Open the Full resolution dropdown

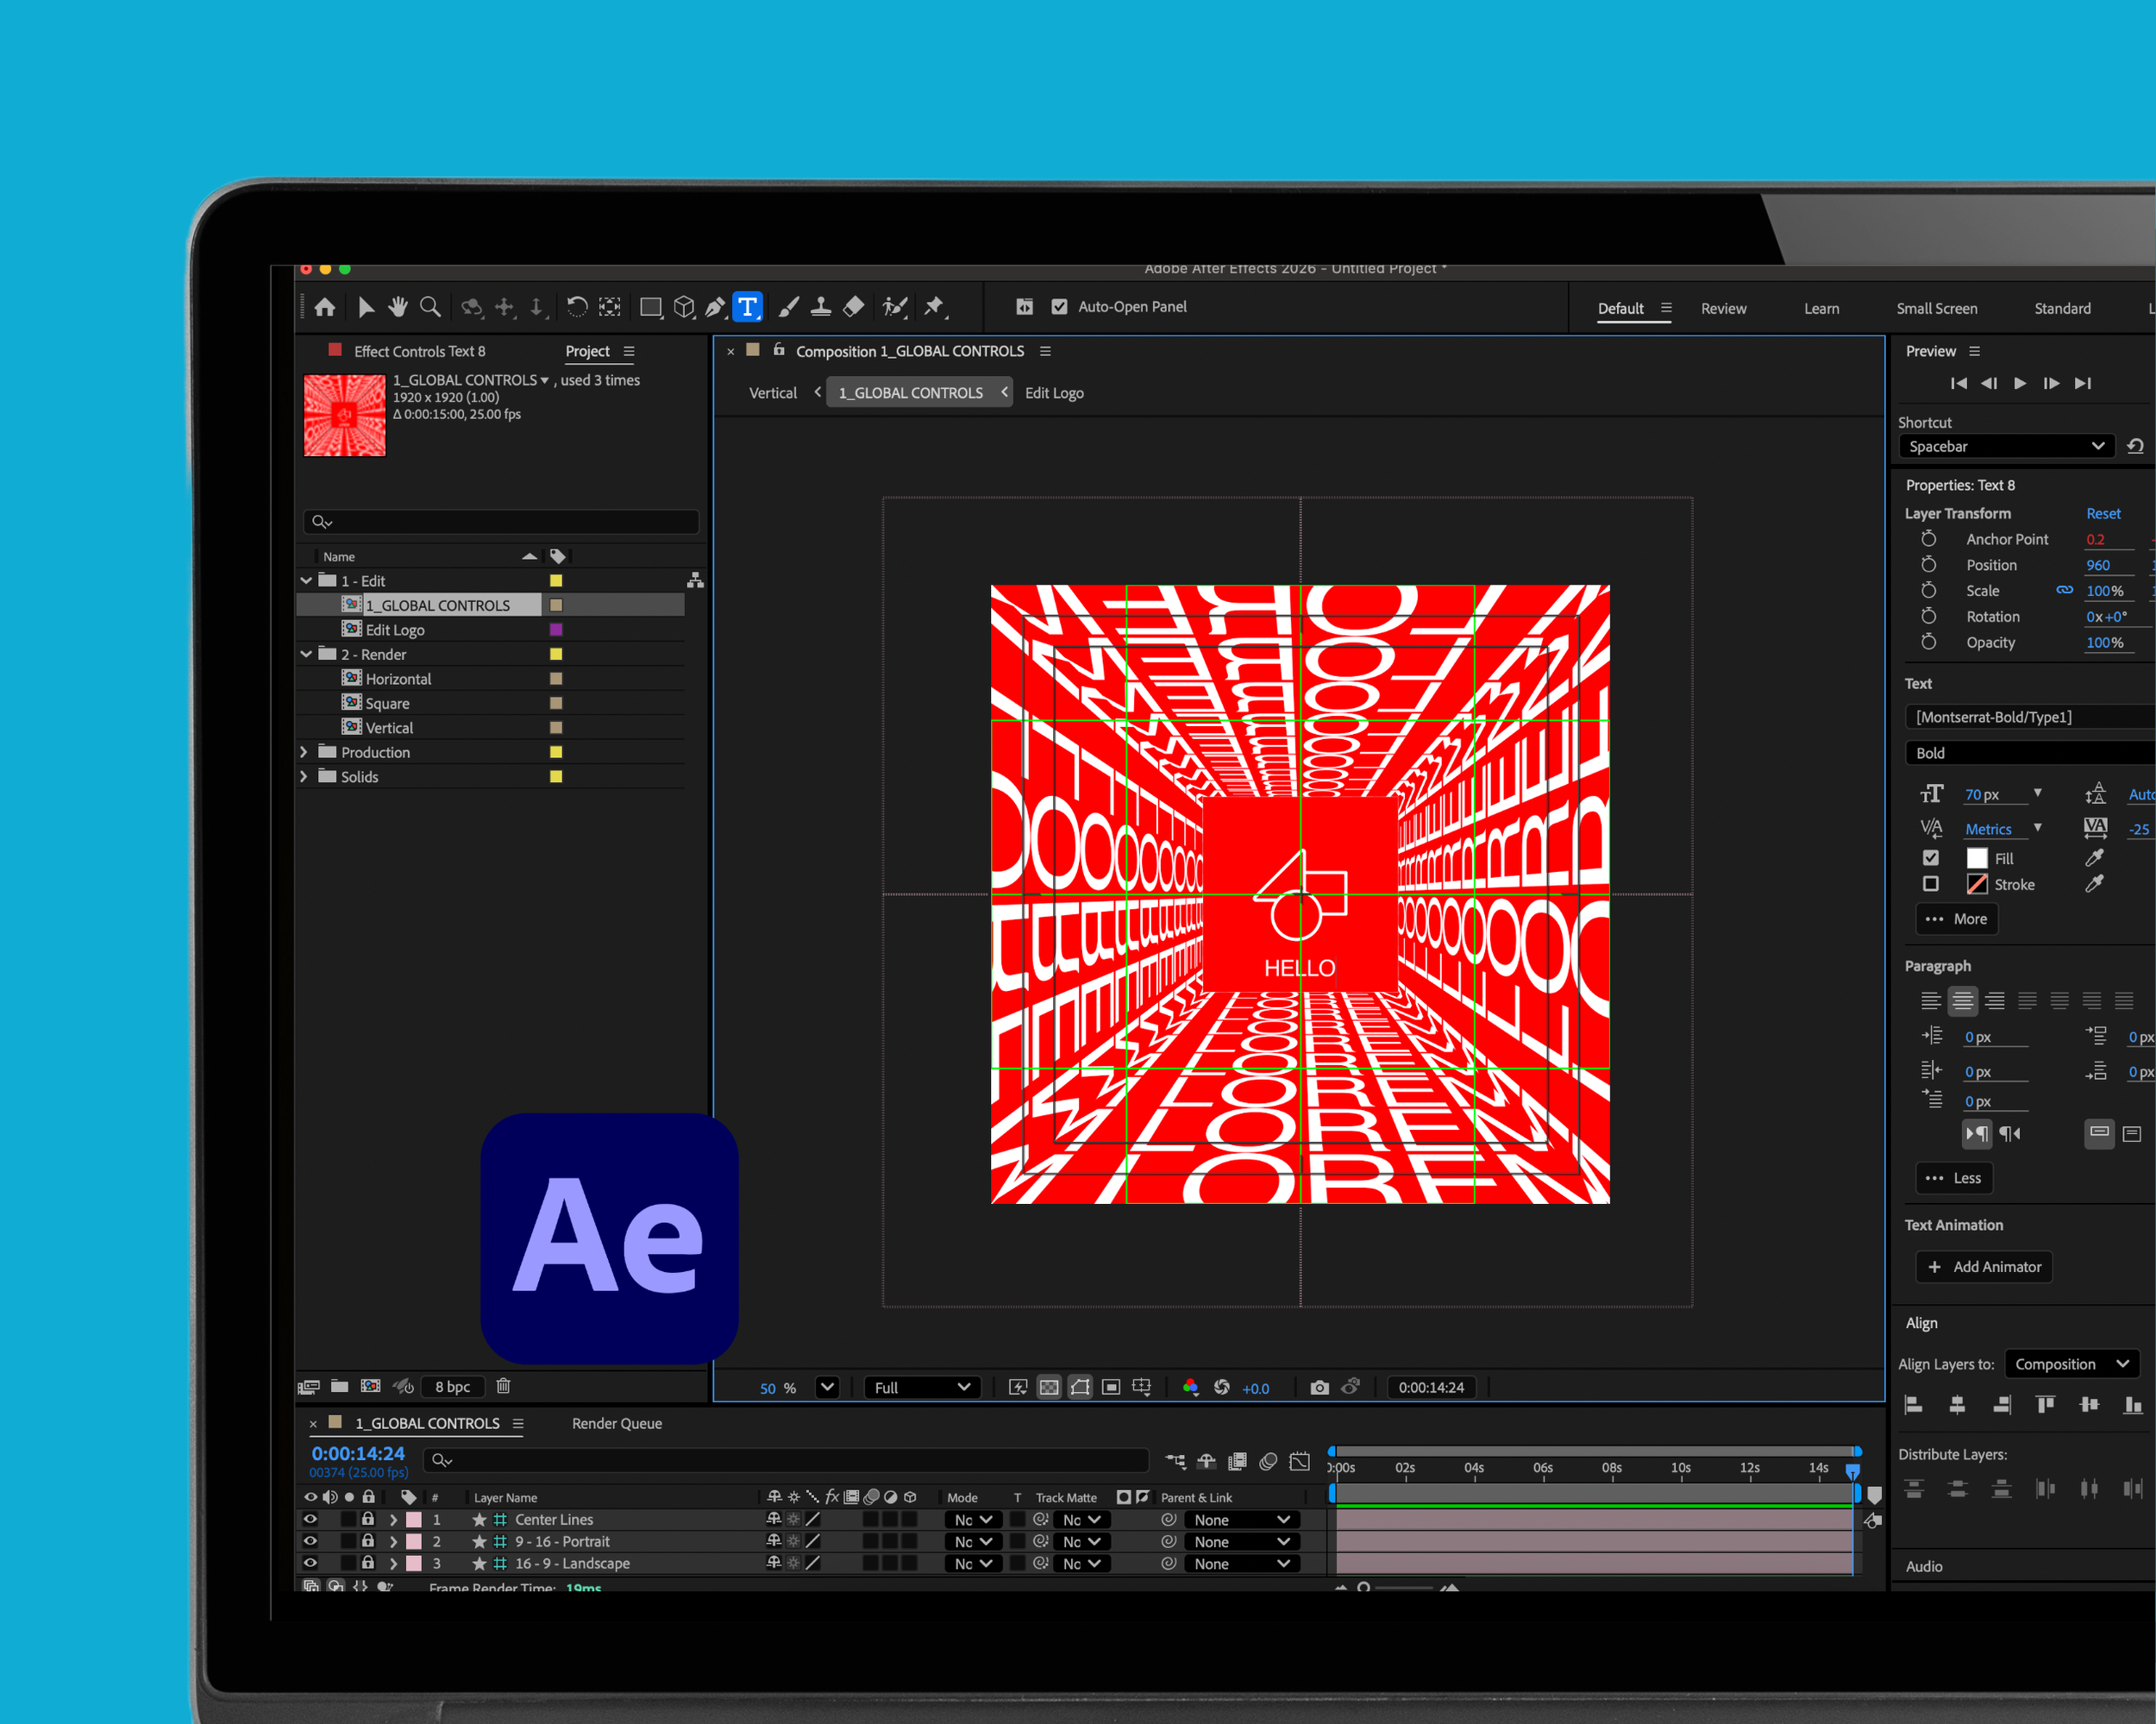pyautogui.click(x=921, y=1387)
